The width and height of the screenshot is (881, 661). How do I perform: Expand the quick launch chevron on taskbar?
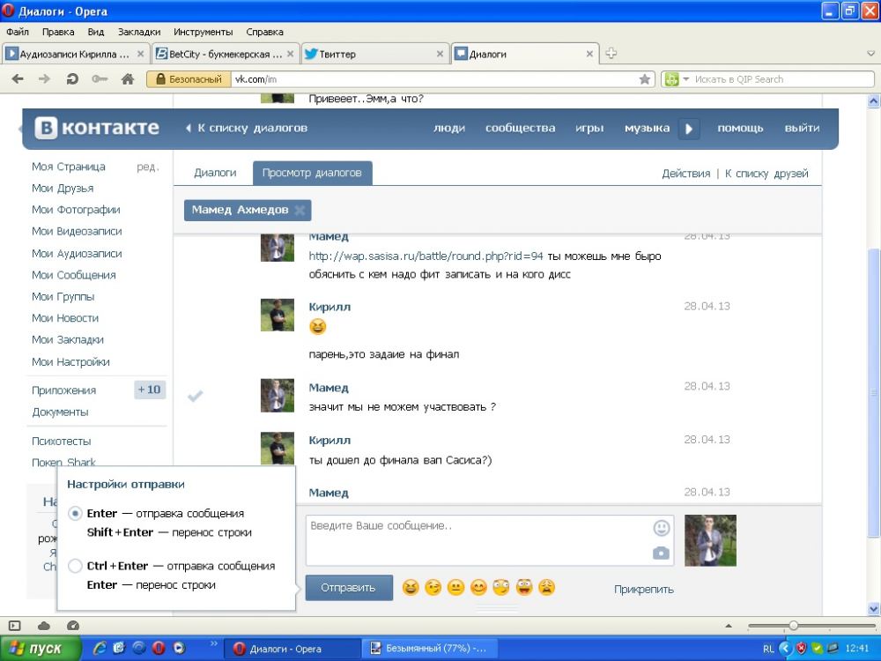click(x=213, y=643)
